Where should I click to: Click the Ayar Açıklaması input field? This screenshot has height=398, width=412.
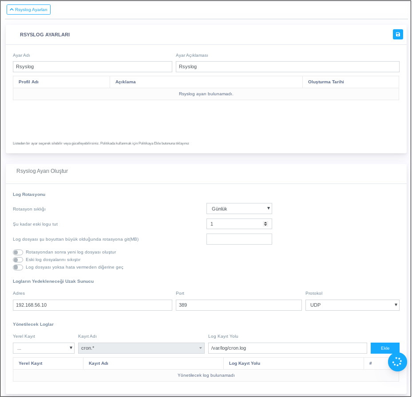[x=287, y=66]
